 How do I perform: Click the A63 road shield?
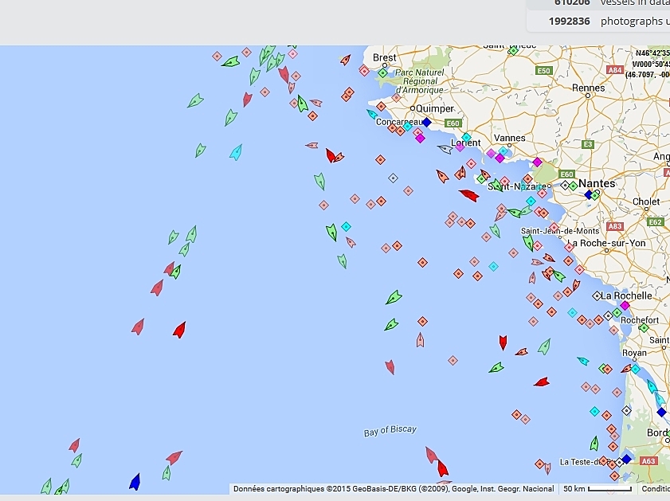pyautogui.click(x=648, y=461)
